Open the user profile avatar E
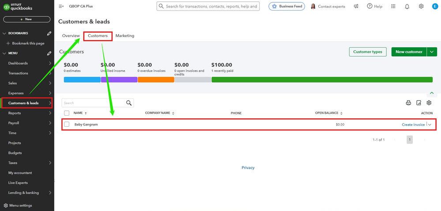Screen dimensions: 441x211 tap(435, 6)
